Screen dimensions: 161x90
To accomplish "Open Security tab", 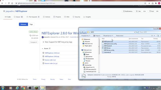I will (x=76, y=17).
